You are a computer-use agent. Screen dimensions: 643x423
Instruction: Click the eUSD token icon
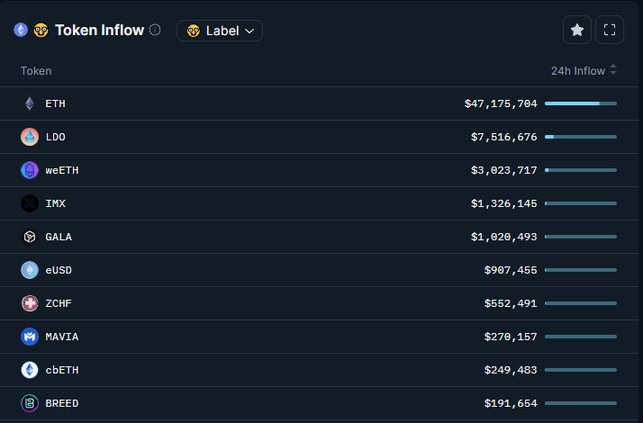tap(30, 270)
